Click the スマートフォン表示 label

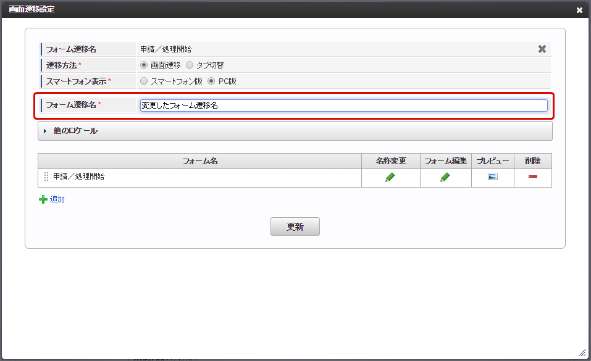(x=76, y=81)
